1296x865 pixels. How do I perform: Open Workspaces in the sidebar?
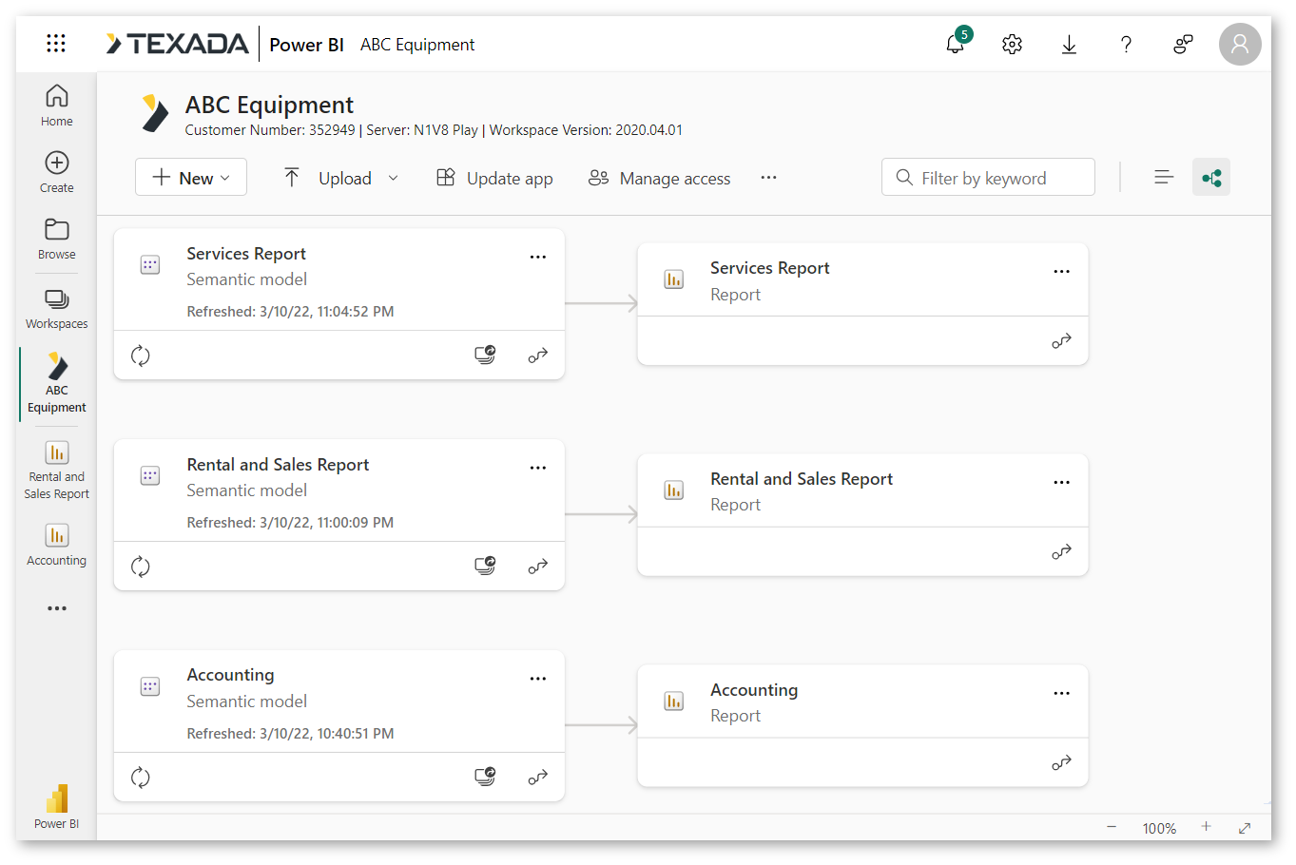(x=57, y=308)
